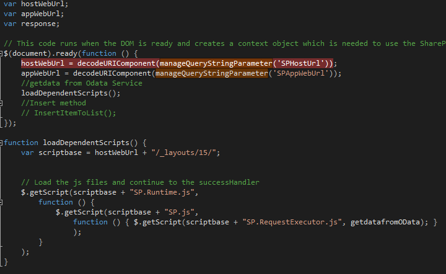Click the 'SPAppWebUrl' string literal
This screenshot has width=446, height=274.
point(303,73)
